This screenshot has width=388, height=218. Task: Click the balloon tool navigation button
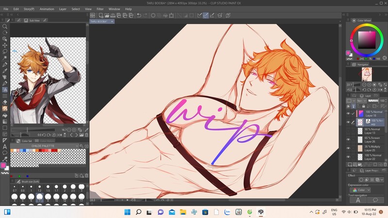point(375,200)
